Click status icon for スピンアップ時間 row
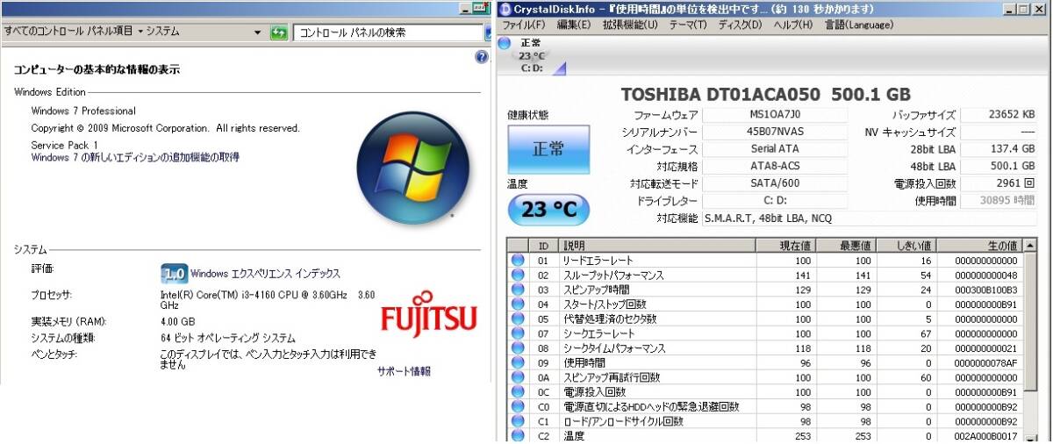 (518, 290)
